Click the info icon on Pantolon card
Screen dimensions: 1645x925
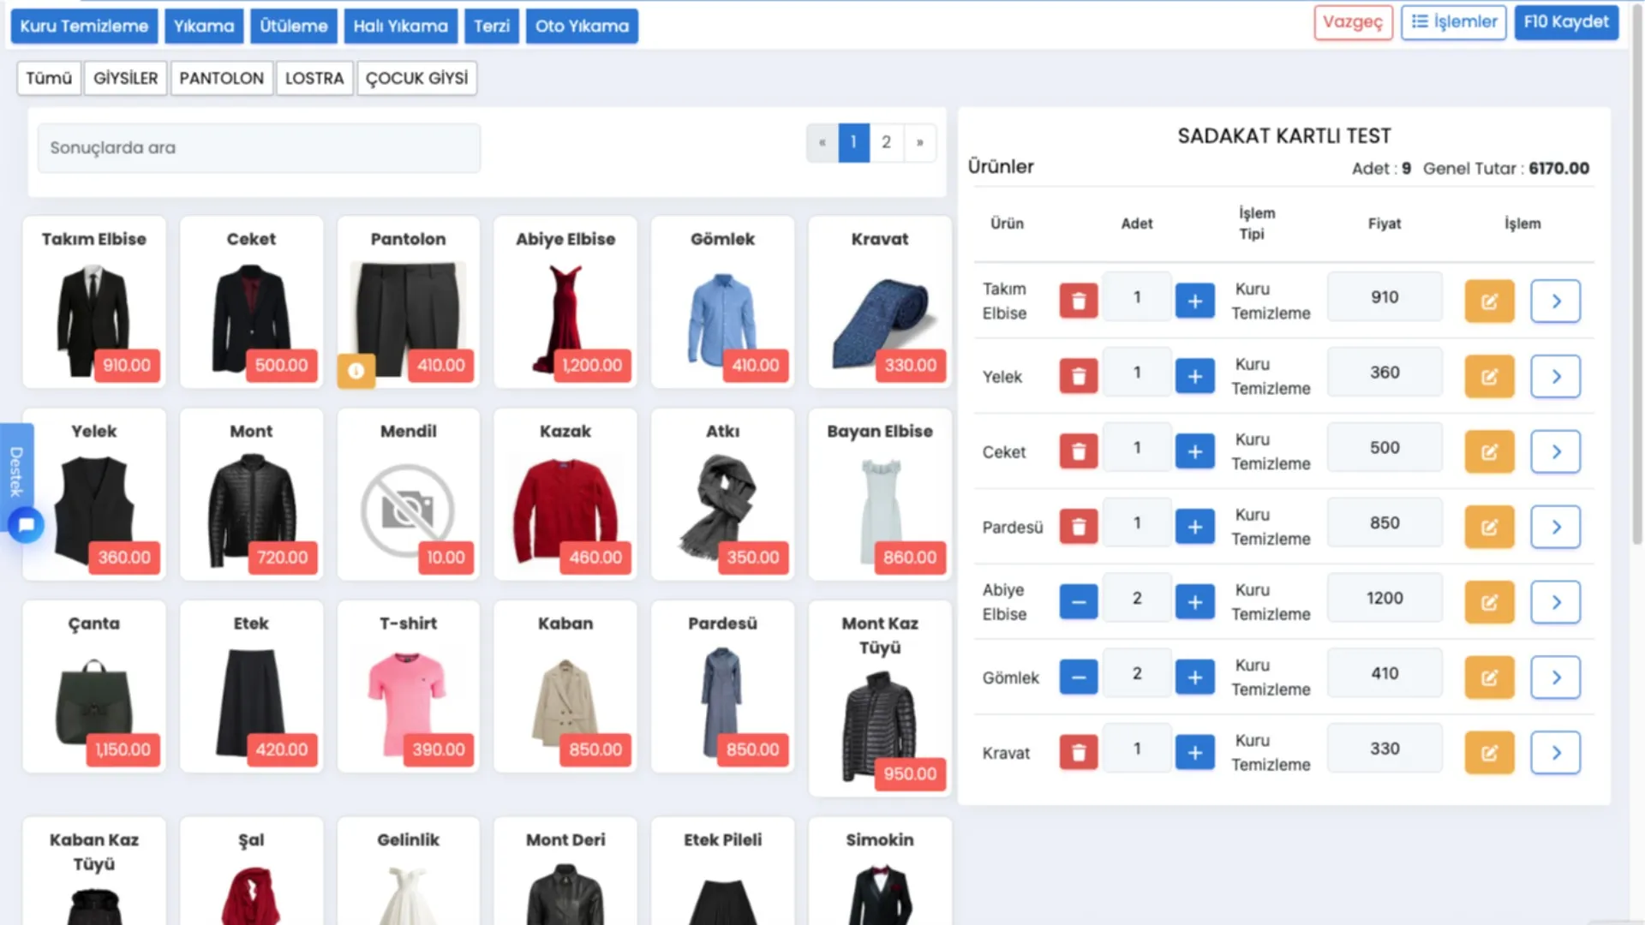[x=356, y=371]
